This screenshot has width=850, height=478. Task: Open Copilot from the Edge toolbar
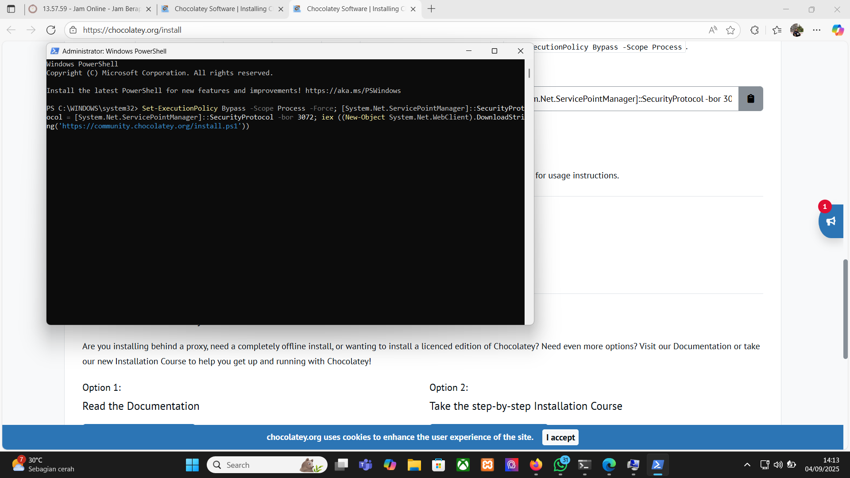click(x=838, y=30)
